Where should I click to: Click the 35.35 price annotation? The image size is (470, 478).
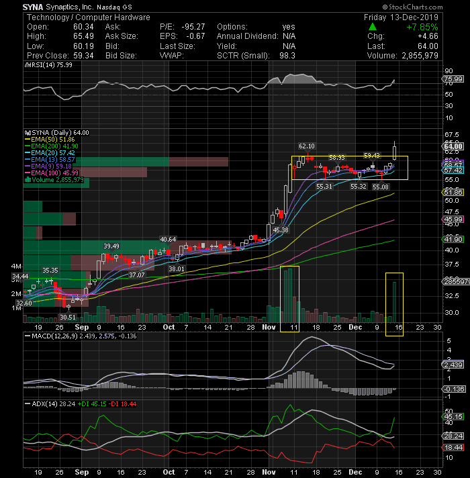click(50, 271)
